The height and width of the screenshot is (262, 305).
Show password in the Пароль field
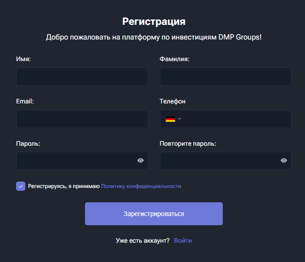(x=141, y=160)
